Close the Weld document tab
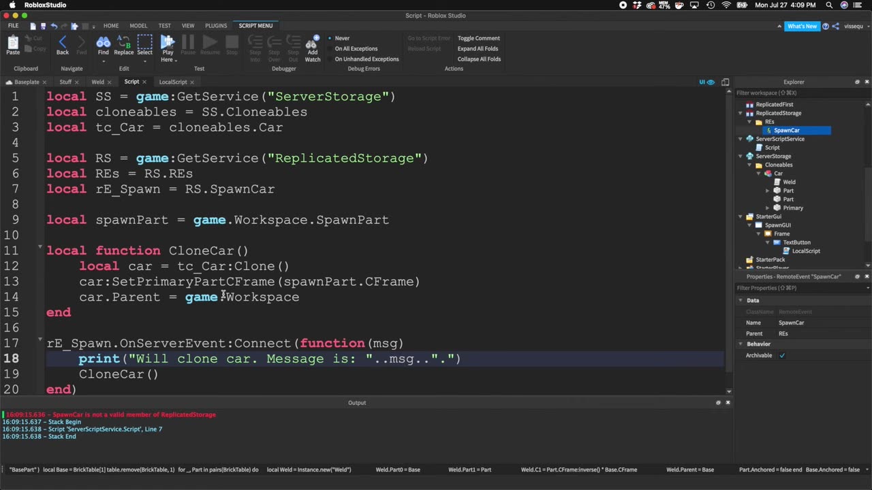872x490 pixels. tap(109, 82)
